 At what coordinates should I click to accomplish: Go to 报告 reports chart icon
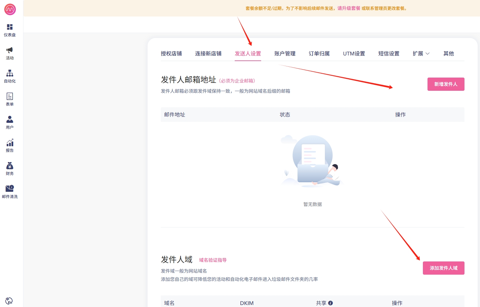[x=10, y=143]
